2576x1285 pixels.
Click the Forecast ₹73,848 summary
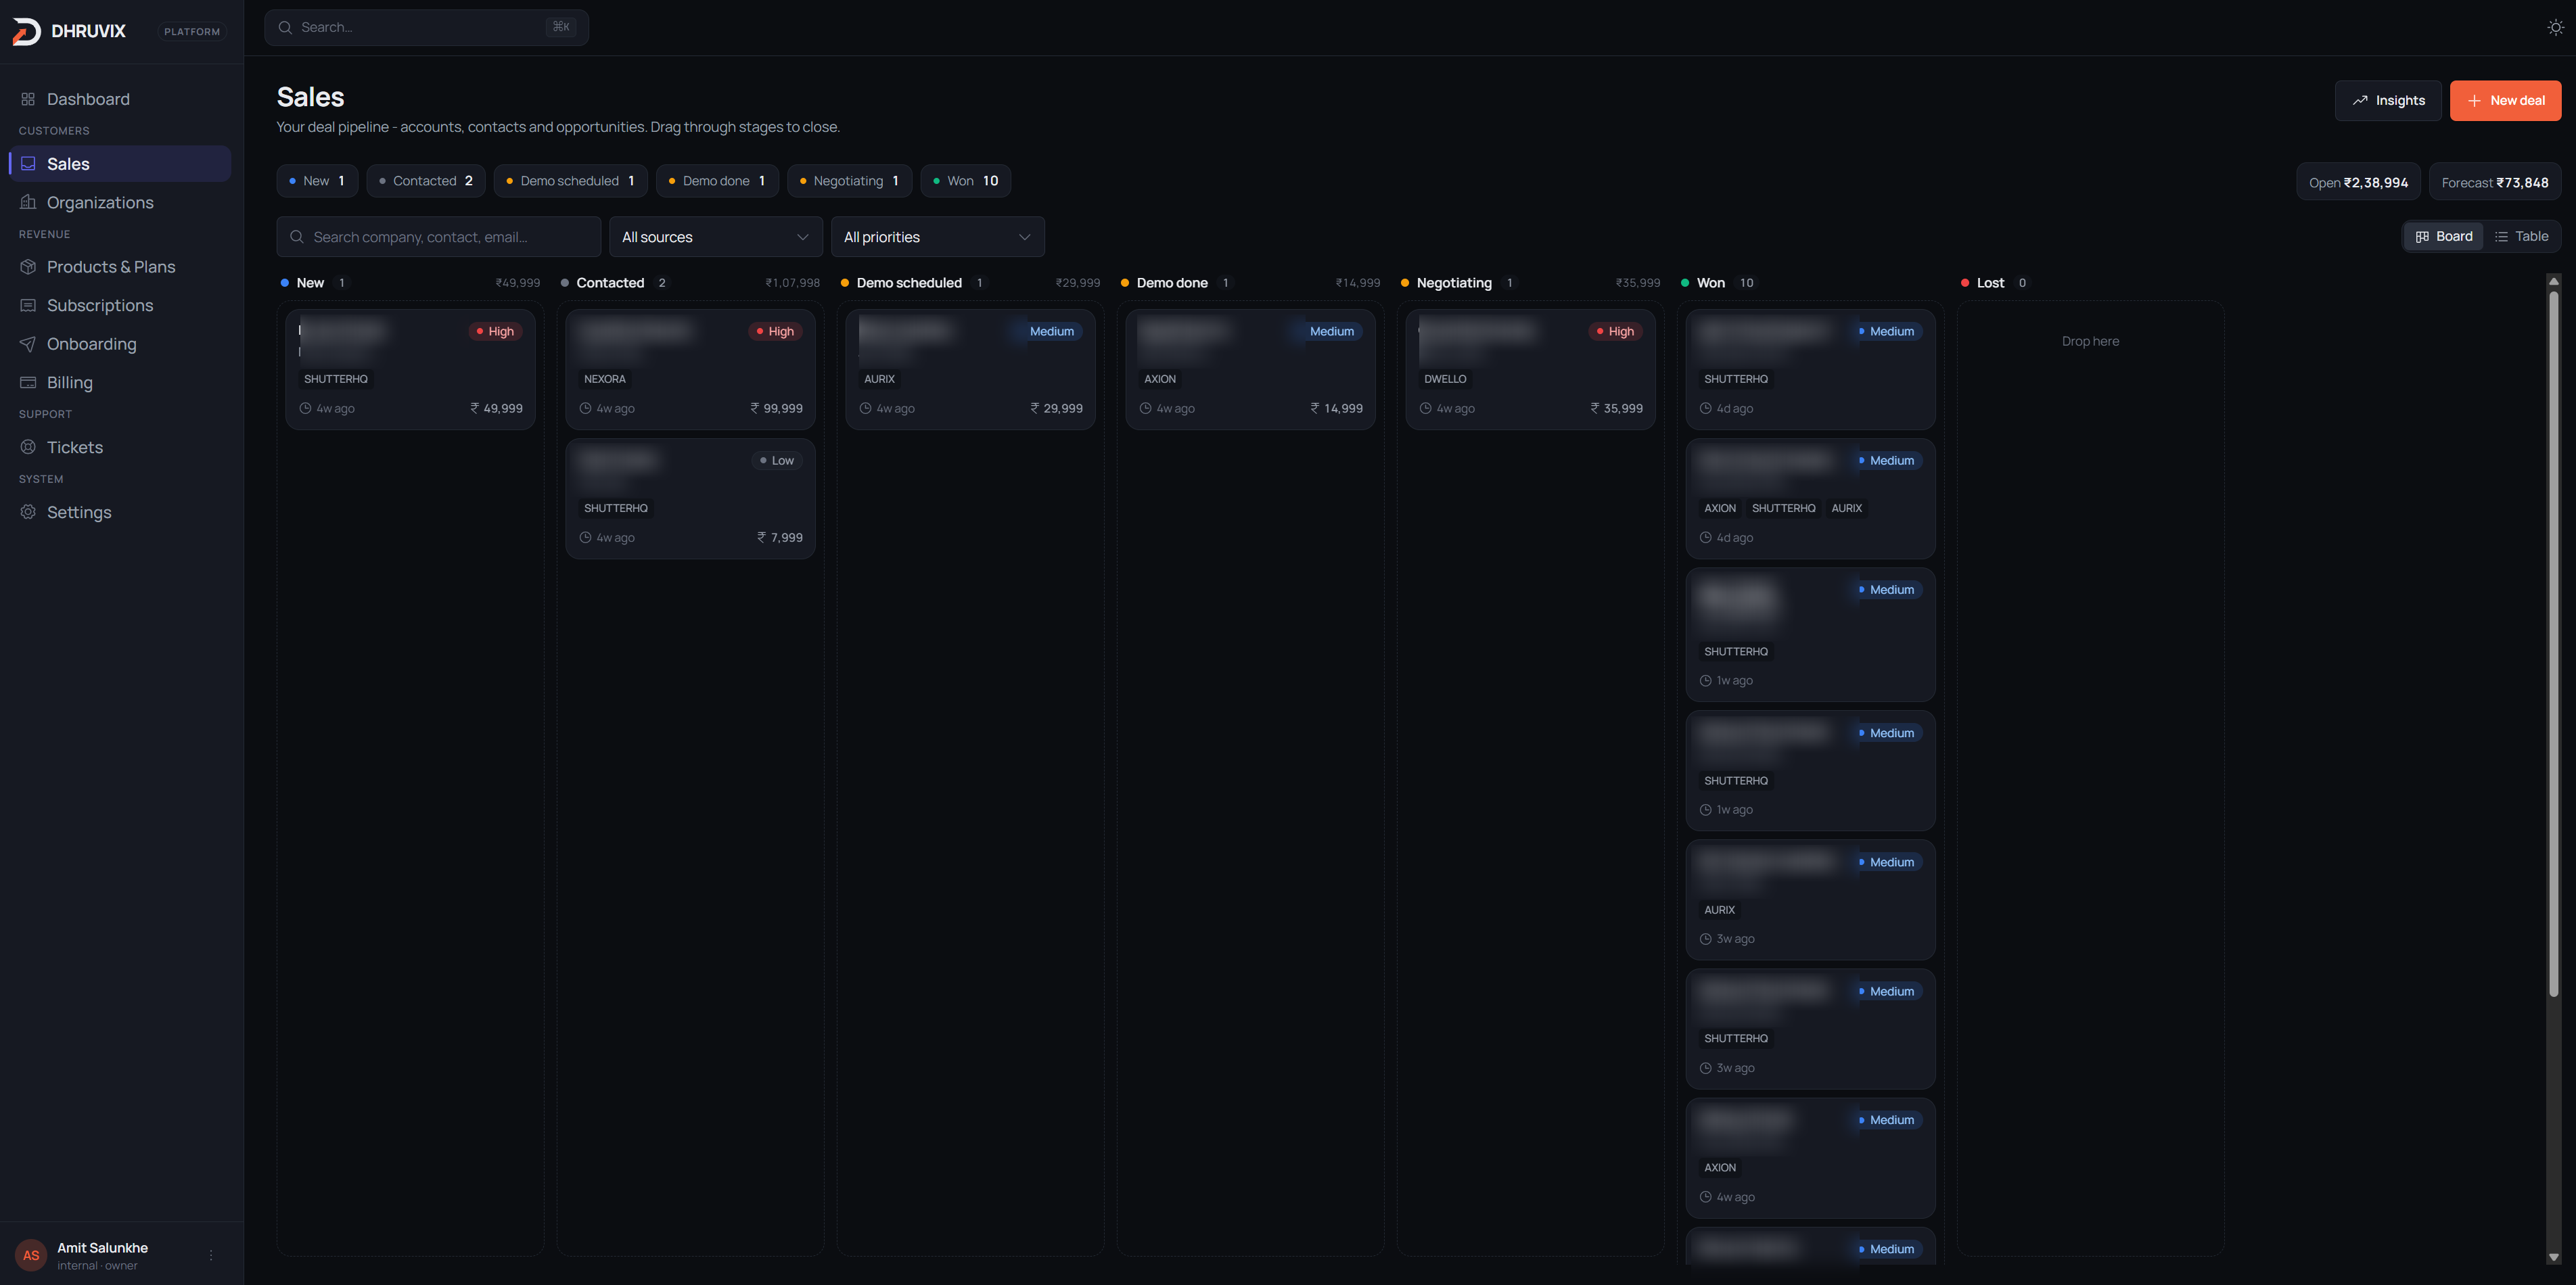tap(2494, 183)
